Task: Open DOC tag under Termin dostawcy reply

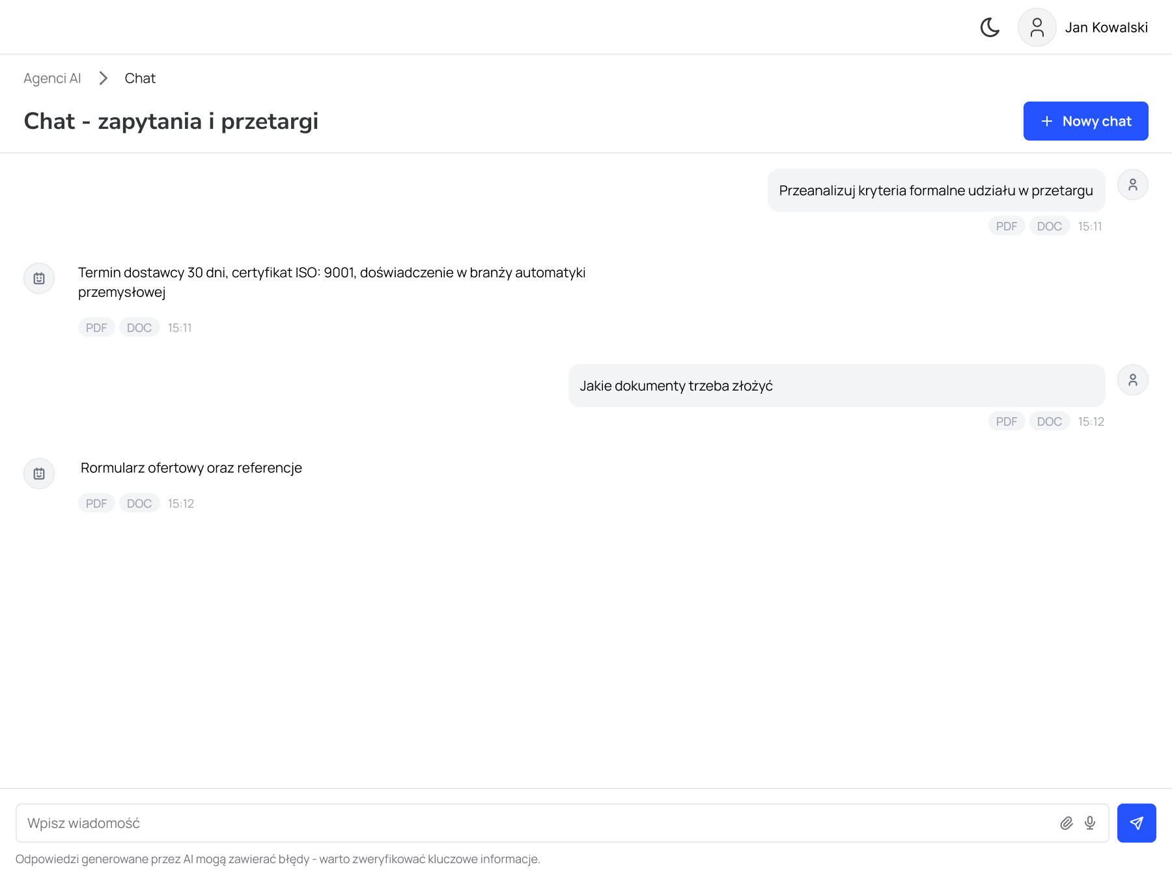Action: 139,327
